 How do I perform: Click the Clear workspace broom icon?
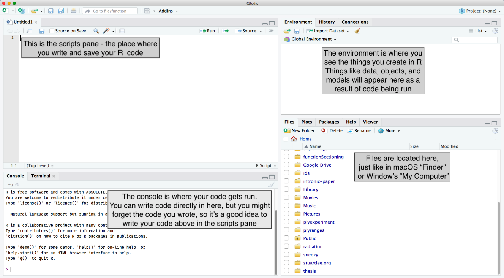point(358,31)
